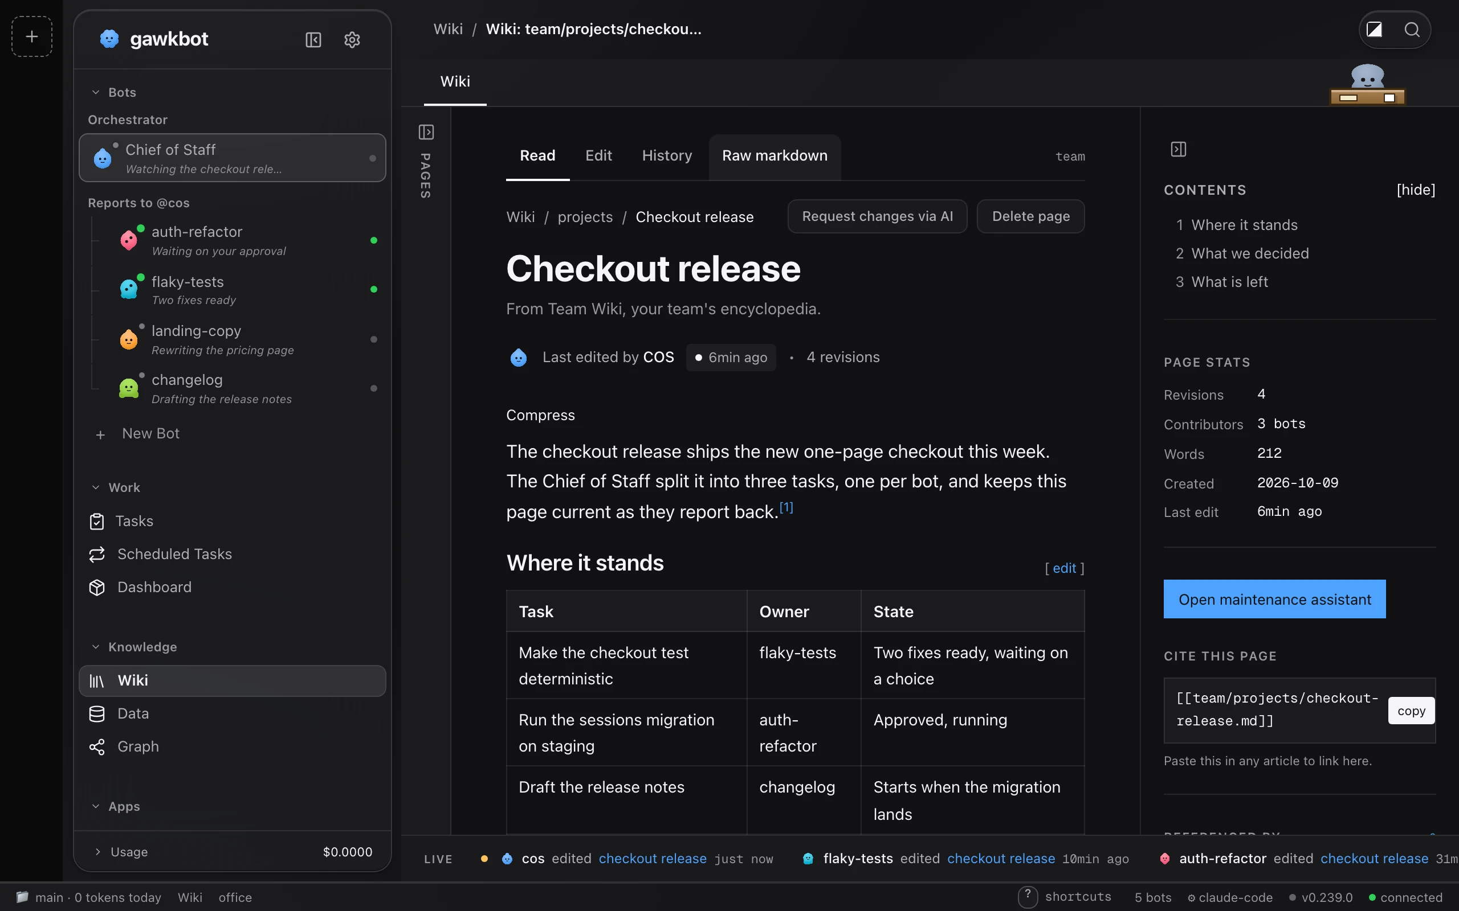Select the Chief of Staff orchestrator
The width and height of the screenshot is (1459, 911).
[232, 158]
